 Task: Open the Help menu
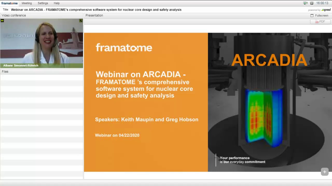[57, 3]
